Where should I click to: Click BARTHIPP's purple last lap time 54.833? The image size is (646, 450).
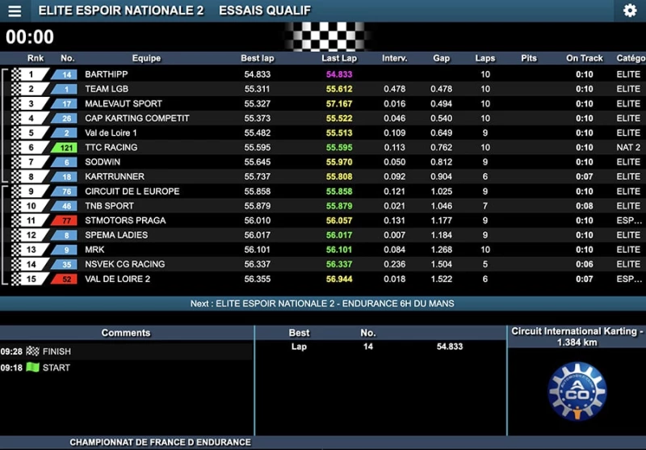[x=339, y=74]
